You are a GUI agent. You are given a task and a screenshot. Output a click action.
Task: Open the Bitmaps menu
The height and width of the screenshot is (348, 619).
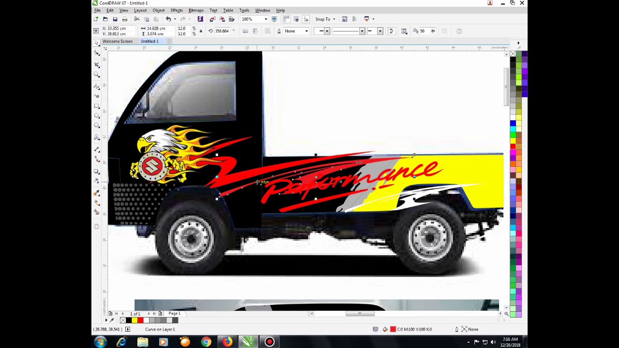click(196, 10)
